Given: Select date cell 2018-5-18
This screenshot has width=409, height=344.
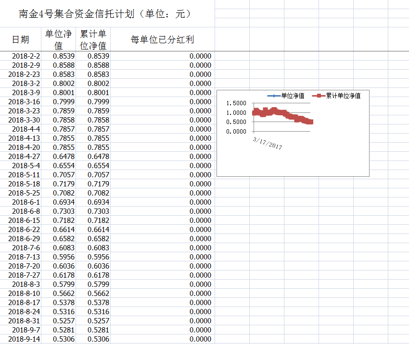Looking at the screenshot, I should (20, 184).
